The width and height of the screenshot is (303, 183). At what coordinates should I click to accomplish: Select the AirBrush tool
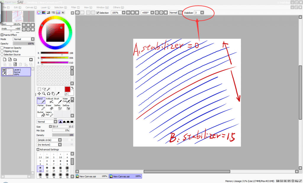click(49, 100)
